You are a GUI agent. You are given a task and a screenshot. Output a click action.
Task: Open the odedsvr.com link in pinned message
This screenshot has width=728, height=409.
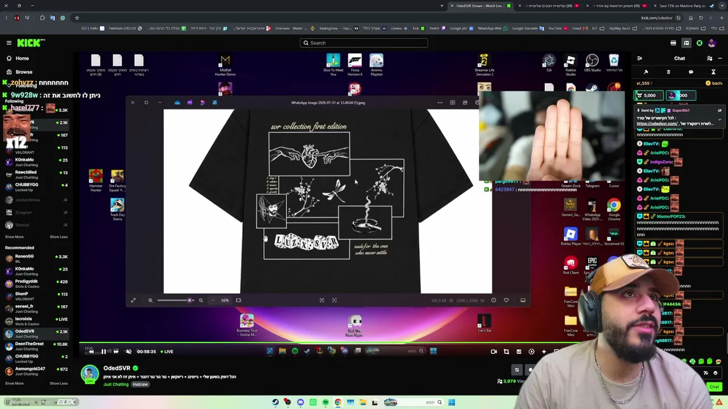[x=657, y=123]
